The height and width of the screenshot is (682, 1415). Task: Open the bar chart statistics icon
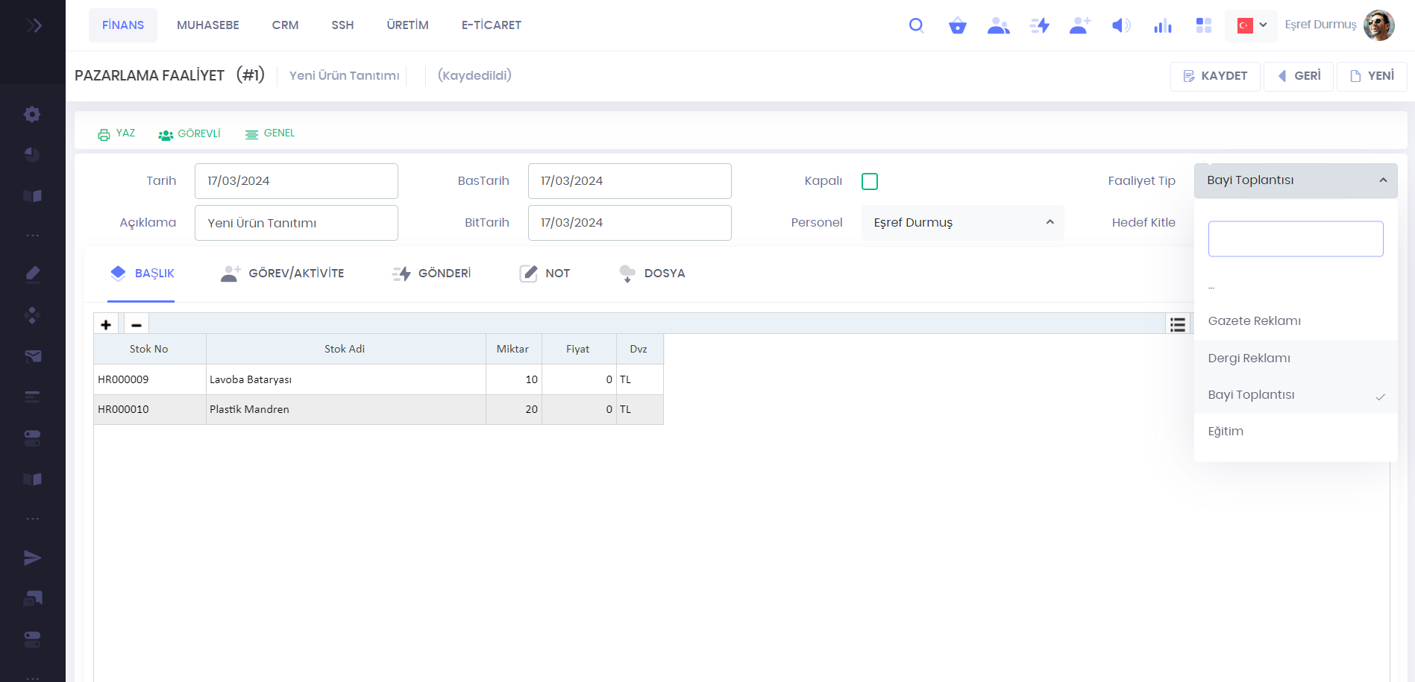(1162, 26)
